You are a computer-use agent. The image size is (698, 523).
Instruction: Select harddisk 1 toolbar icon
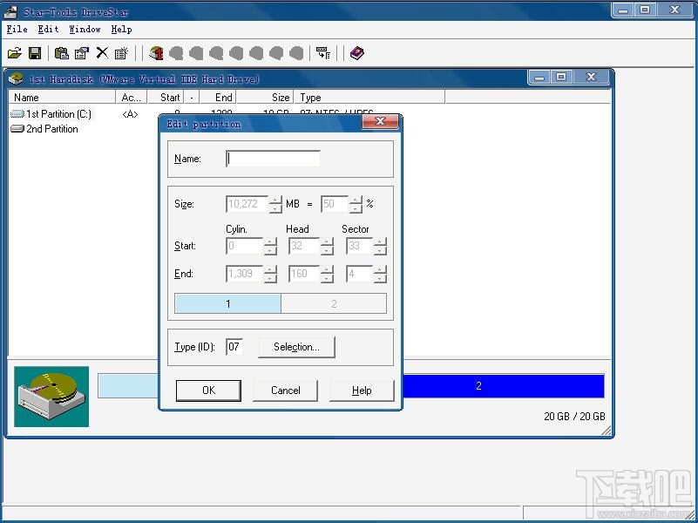(x=156, y=53)
